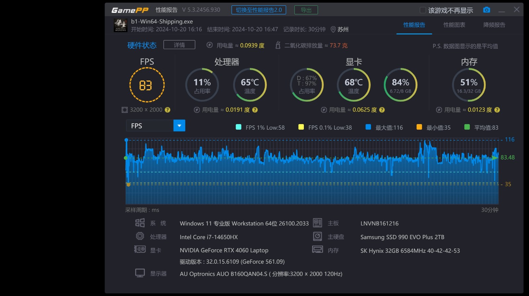Click the driver version 32.0.15.6109 text
This screenshot has height=296, width=529.
pyautogui.click(x=232, y=262)
